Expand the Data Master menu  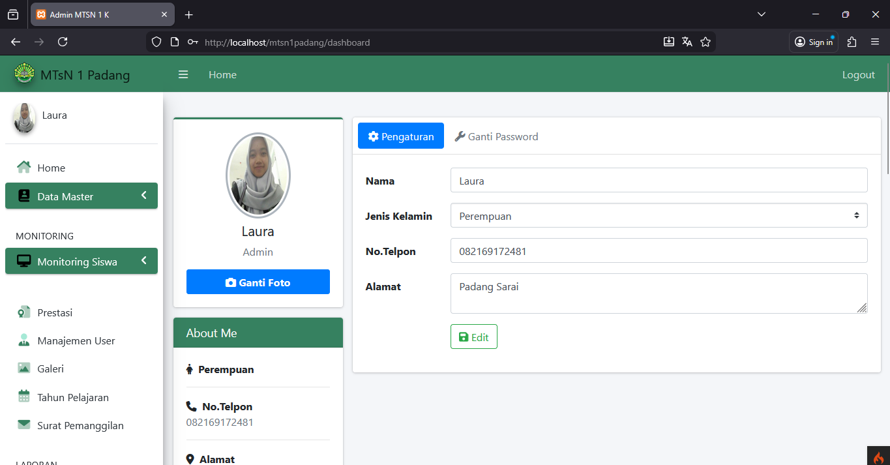[x=82, y=196]
